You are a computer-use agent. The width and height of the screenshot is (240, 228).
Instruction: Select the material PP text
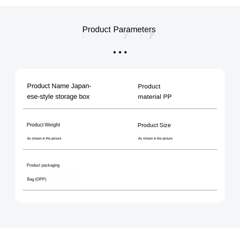[x=155, y=97]
